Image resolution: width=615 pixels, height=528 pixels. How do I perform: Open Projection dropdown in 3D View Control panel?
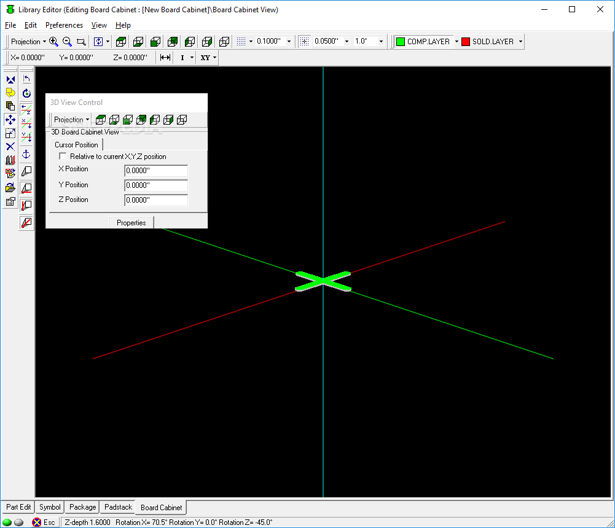point(71,120)
